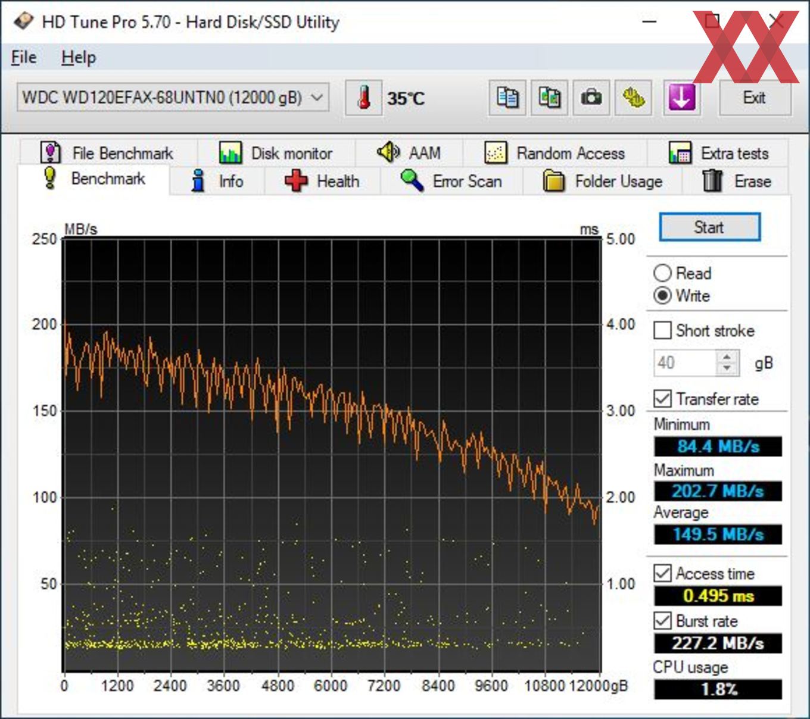This screenshot has width=810, height=719.
Task: Click the blue Info icon
Action: [198, 180]
